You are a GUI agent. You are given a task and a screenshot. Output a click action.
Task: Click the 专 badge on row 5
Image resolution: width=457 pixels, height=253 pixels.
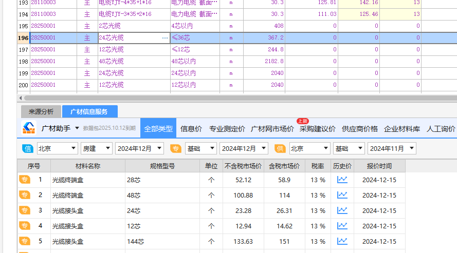click(x=25, y=241)
